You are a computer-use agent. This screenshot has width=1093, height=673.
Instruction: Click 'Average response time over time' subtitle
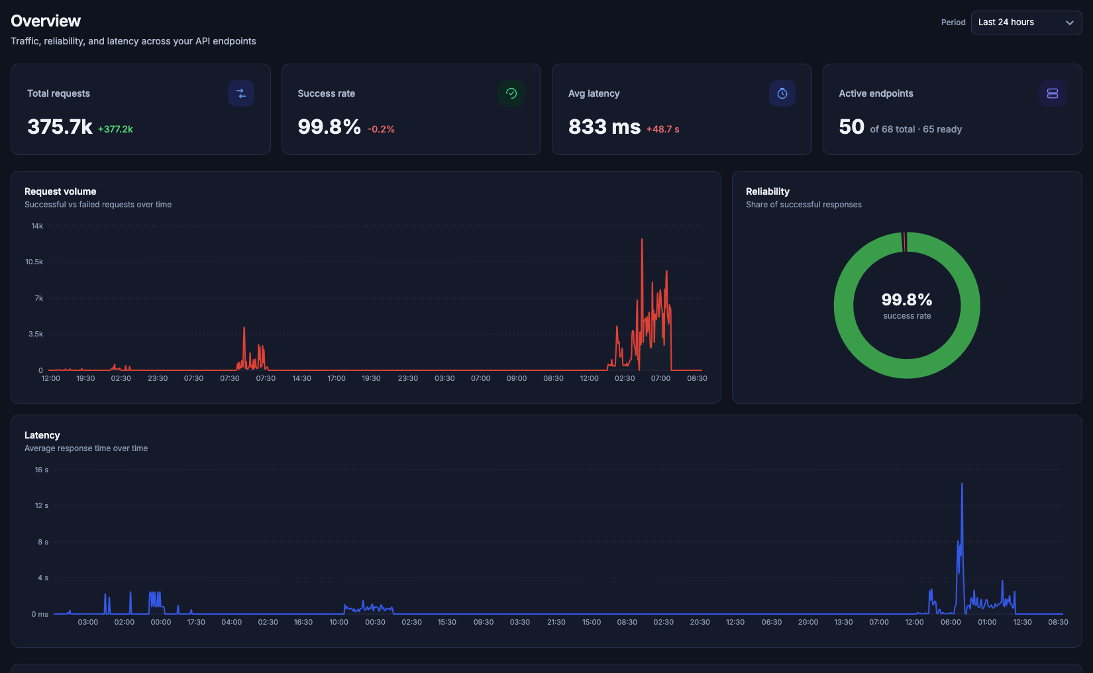pos(86,448)
